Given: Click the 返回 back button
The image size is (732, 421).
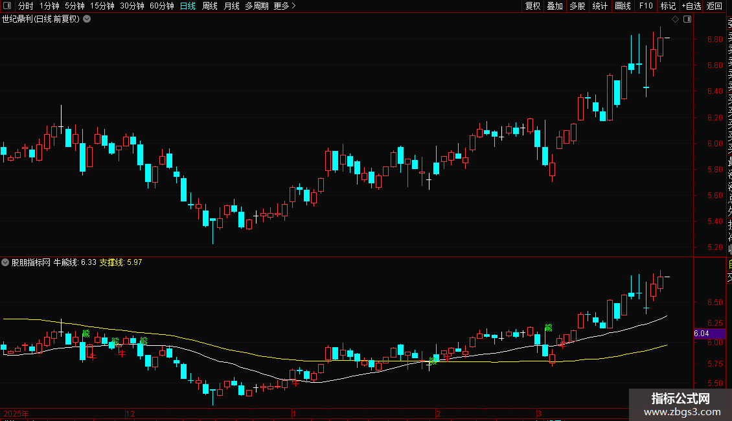Looking at the screenshot, I should [x=715, y=6].
